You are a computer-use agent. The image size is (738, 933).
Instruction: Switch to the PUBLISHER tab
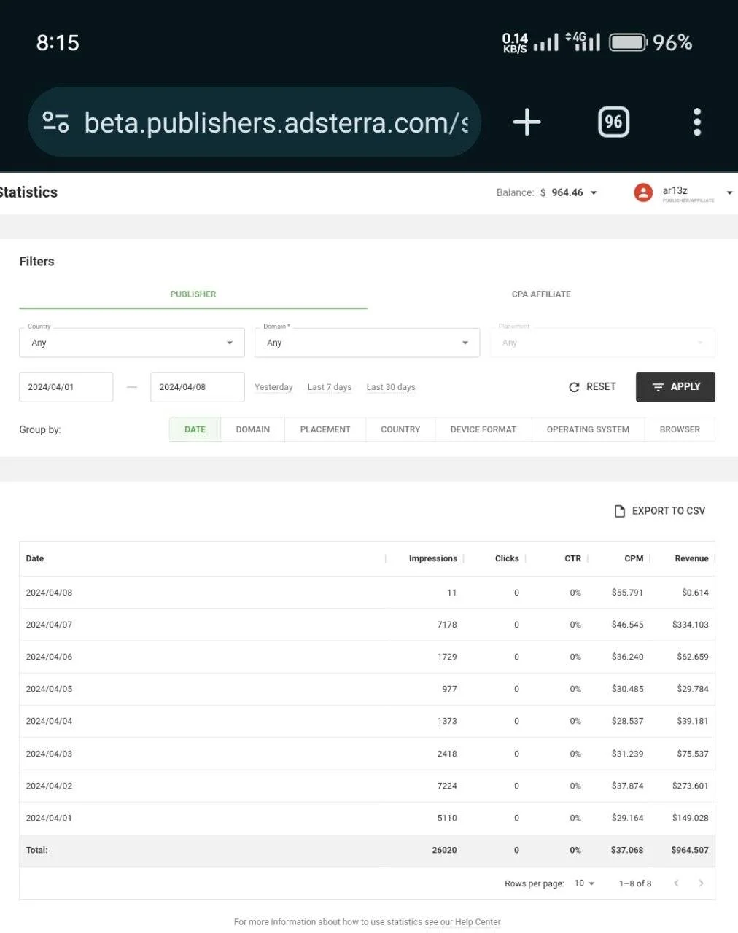coord(193,294)
